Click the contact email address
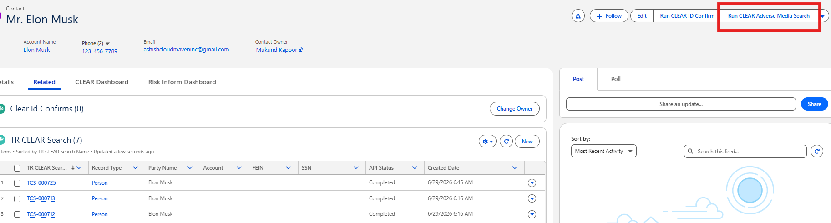 coord(186,50)
